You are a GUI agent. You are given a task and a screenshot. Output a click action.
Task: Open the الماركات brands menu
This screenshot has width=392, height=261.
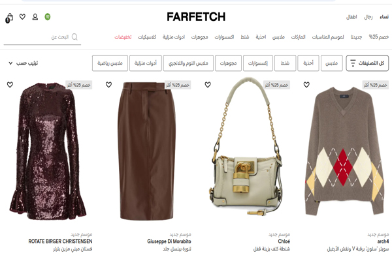299,37
